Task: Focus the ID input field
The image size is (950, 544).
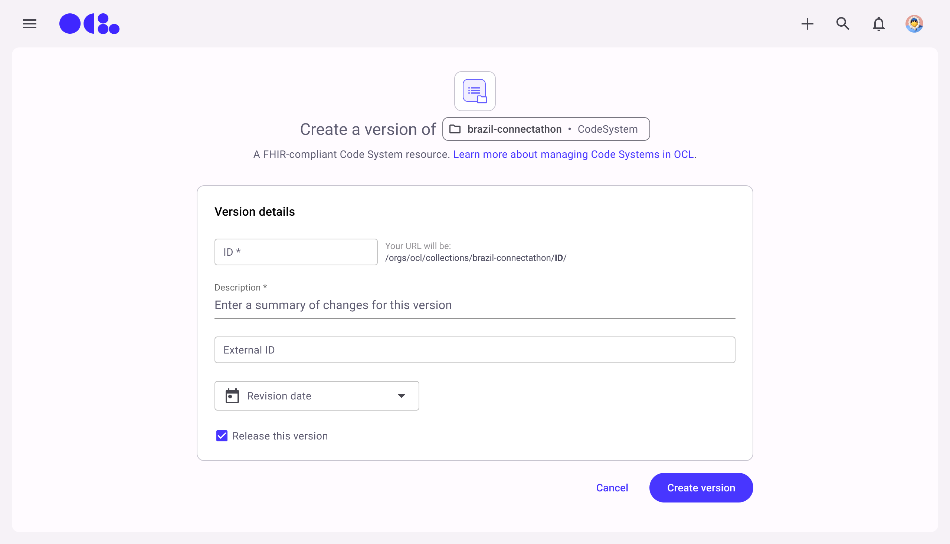Action: tap(296, 252)
